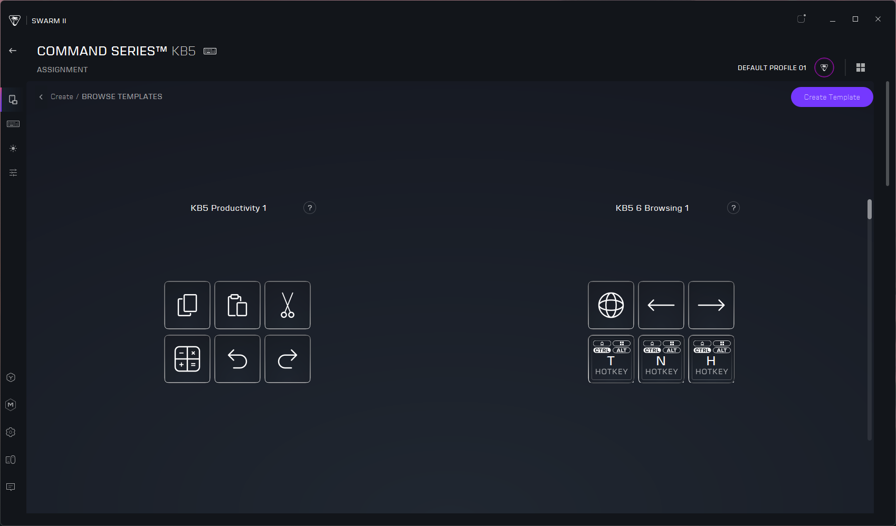Screen dimensions: 896x526
Task: Select the Redo arrow key icon
Action: pyautogui.click(x=288, y=359)
